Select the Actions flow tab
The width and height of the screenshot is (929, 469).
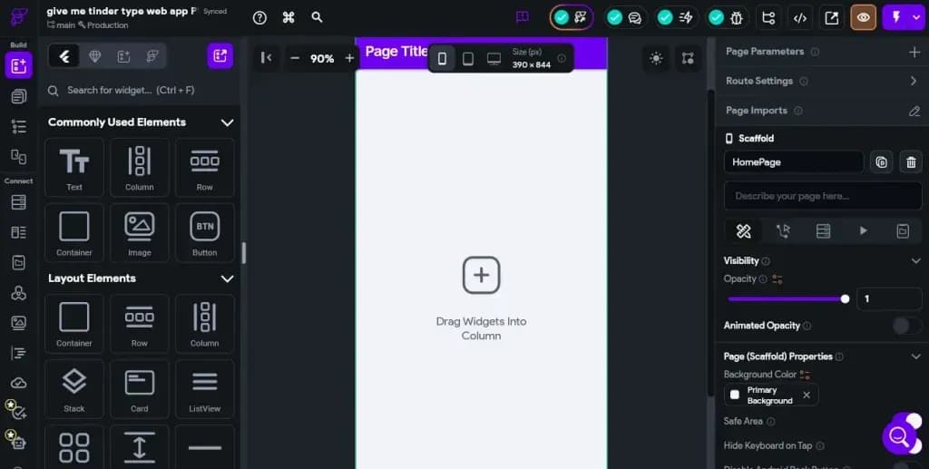pos(783,231)
